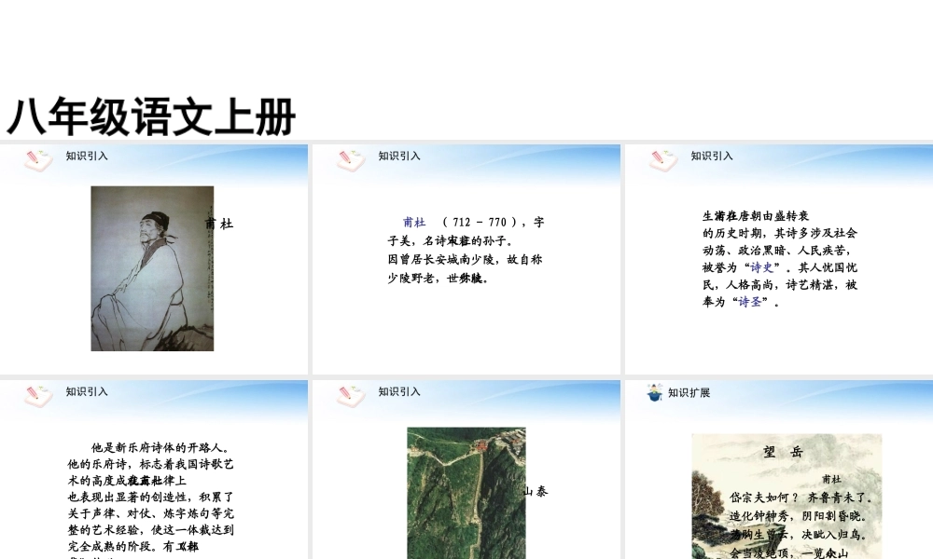Open the aerial Mount Tai photograph

click(466, 493)
